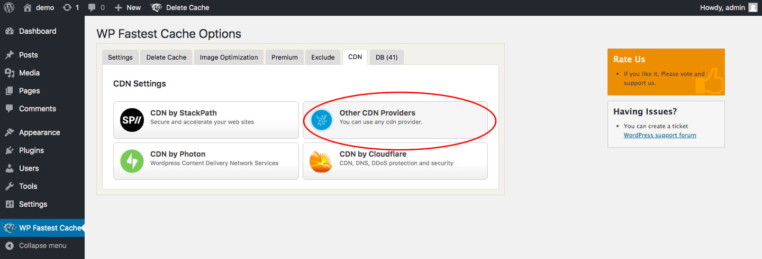This screenshot has width=762, height=259.
Task: Choose the Other CDN Providers title
Action: coord(377,113)
